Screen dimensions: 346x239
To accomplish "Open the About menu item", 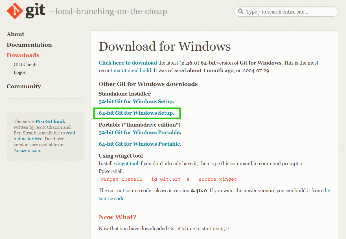I will [16, 34].
